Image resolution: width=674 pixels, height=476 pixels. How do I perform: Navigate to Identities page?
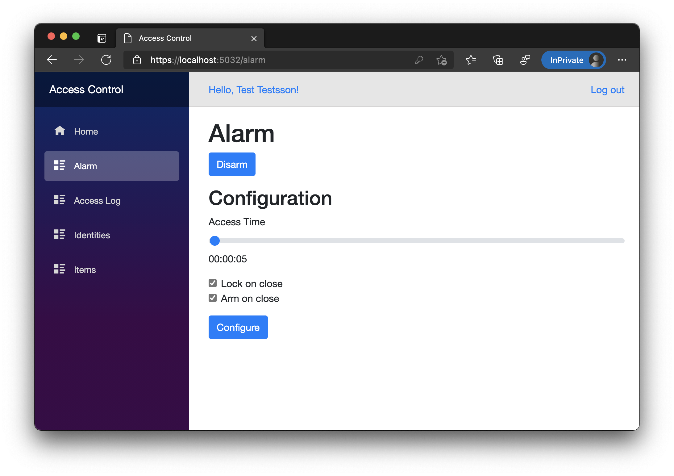pyautogui.click(x=92, y=235)
